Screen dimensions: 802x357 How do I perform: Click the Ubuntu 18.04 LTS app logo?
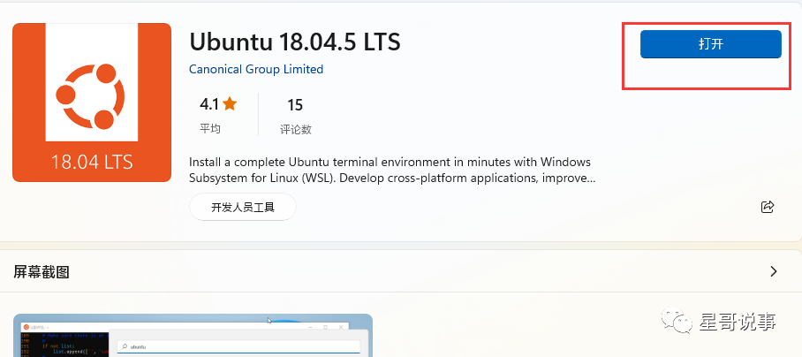click(x=92, y=103)
